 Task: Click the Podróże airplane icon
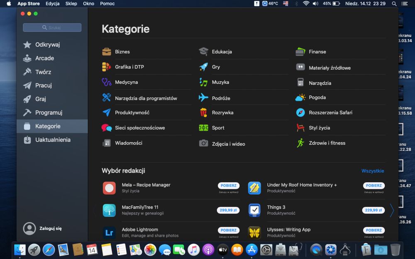[x=203, y=97]
